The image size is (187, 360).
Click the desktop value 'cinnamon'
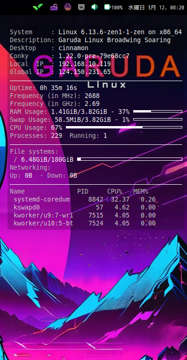click(73, 48)
